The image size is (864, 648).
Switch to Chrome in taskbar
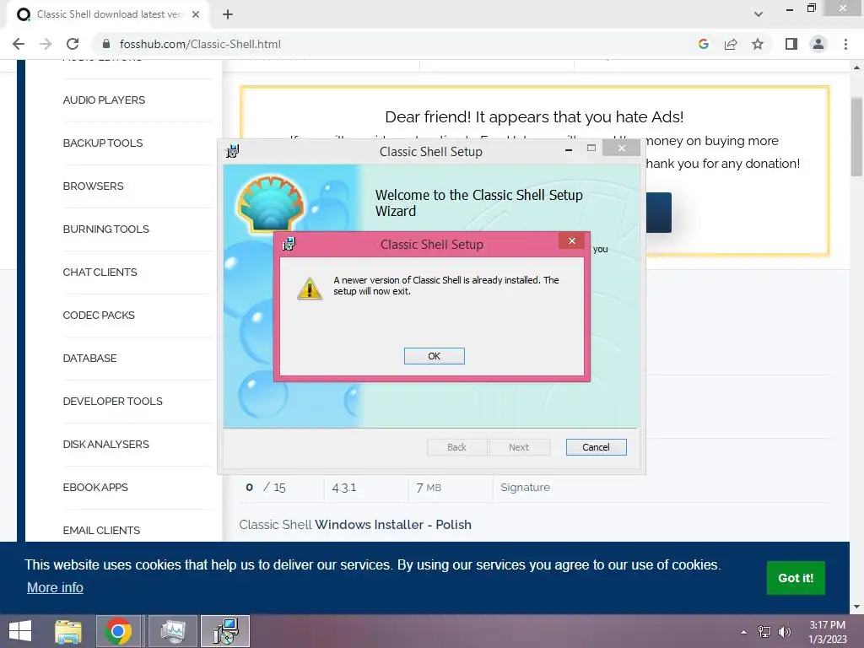tap(118, 631)
